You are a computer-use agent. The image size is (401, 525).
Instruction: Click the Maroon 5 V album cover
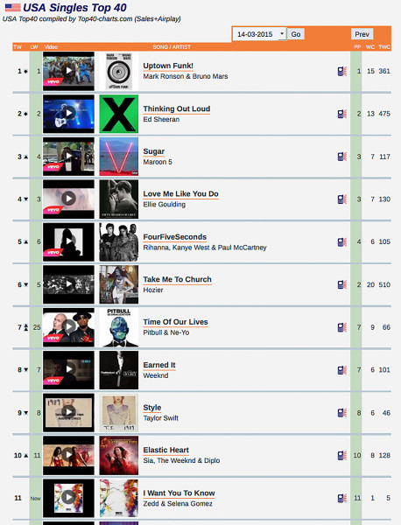(x=119, y=157)
